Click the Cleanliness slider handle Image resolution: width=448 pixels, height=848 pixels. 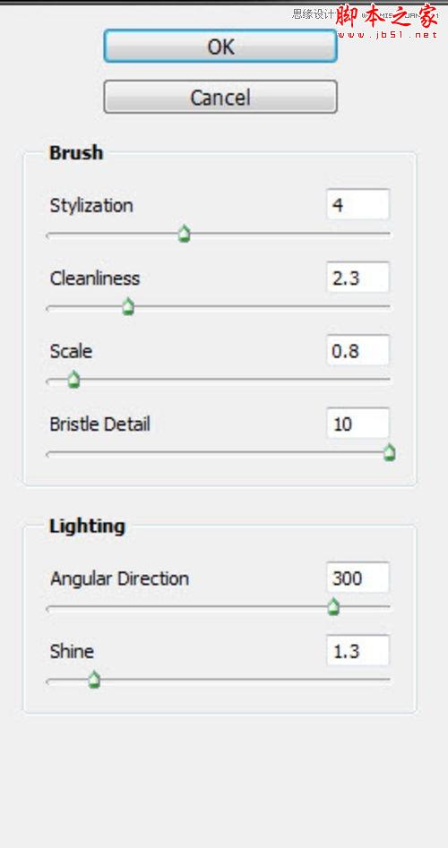click(128, 307)
